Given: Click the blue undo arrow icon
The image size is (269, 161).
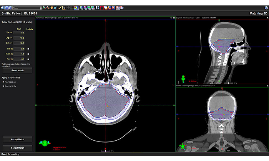Looking at the screenshot, I should click(56, 8).
